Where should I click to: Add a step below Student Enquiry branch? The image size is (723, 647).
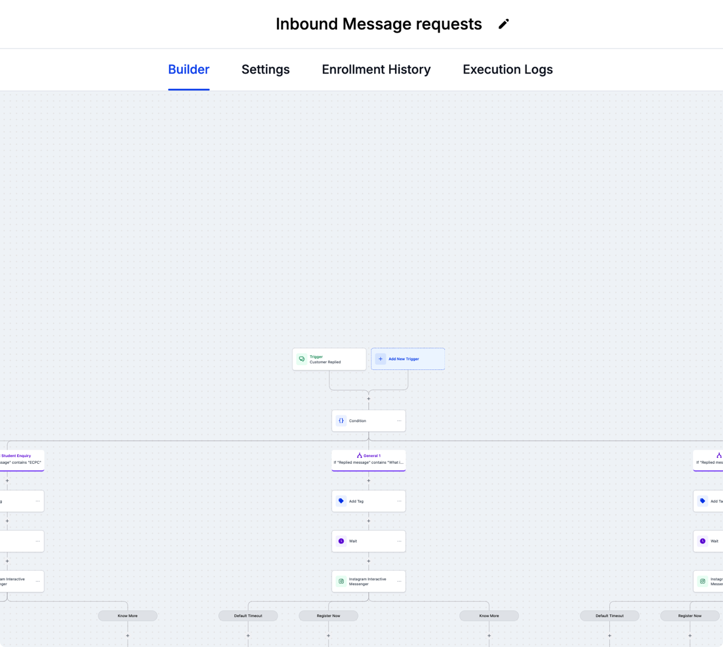(x=7, y=481)
